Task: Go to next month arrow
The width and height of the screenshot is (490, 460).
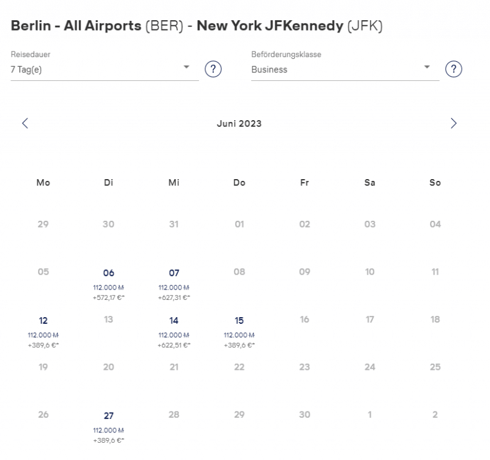Action: (x=453, y=123)
